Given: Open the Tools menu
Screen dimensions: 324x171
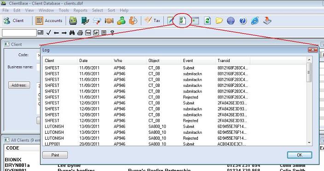Looking at the screenshot, I should (64, 10).
